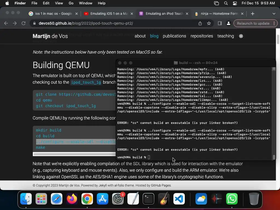Click the browser page vertical scrollbar
280x210 pixels.
278,39
